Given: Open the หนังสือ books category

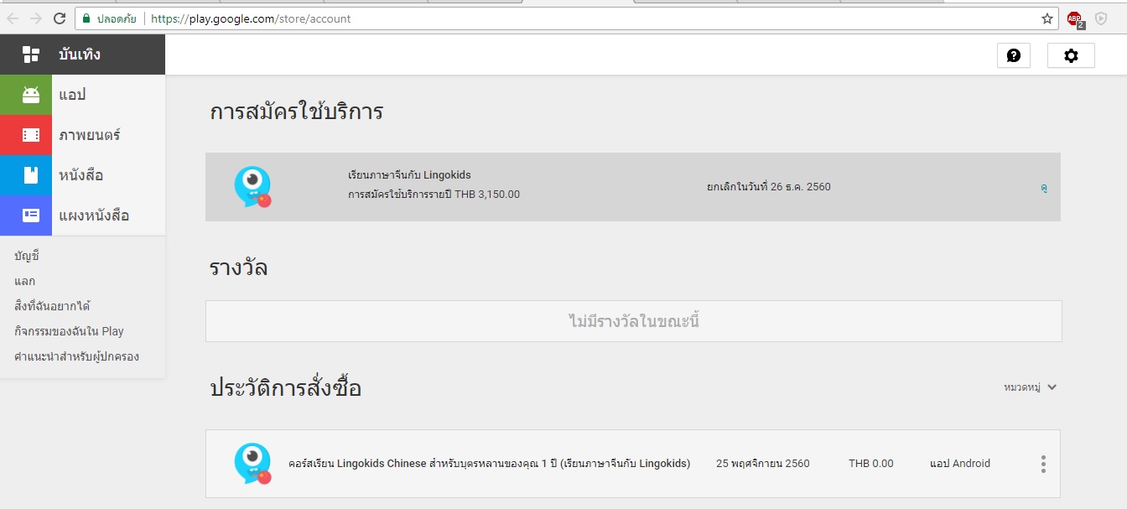Looking at the screenshot, I should coord(81,175).
